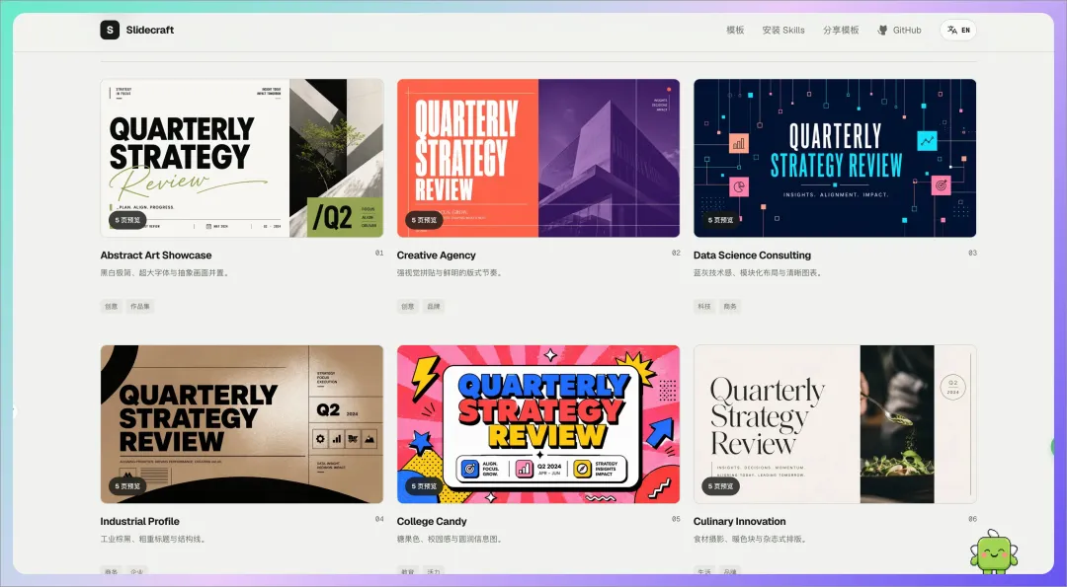Click the description 糖果色、校园感与圆润信息图。
Screen dimensions: 1067x587
click(x=451, y=540)
